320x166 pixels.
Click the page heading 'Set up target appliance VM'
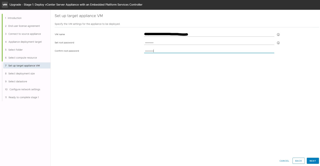(78, 16)
